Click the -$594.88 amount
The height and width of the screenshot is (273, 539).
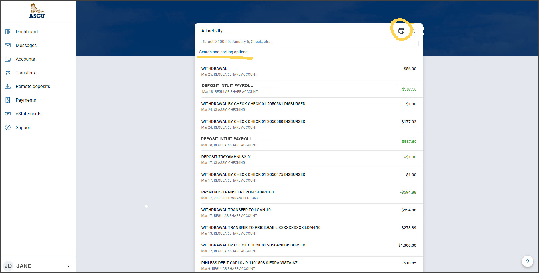pyautogui.click(x=408, y=192)
